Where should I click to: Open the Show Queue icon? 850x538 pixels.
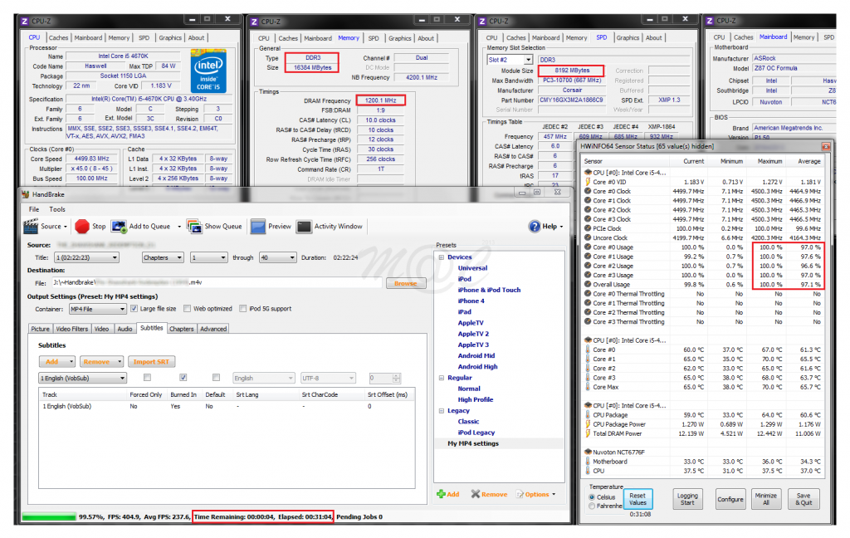pos(194,227)
